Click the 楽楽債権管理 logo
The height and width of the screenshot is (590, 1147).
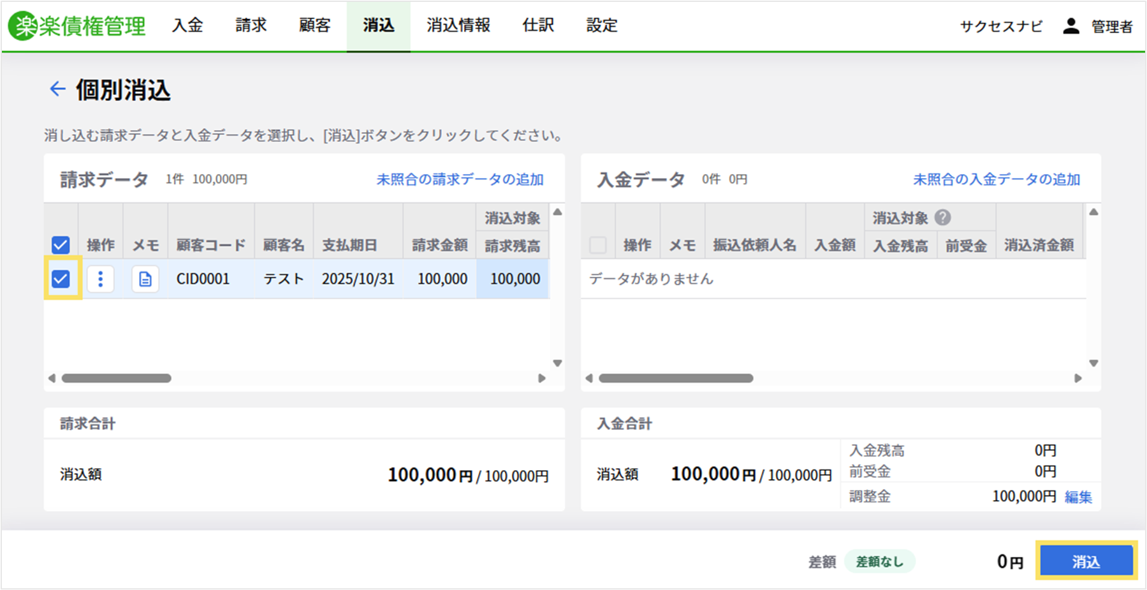click(77, 26)
